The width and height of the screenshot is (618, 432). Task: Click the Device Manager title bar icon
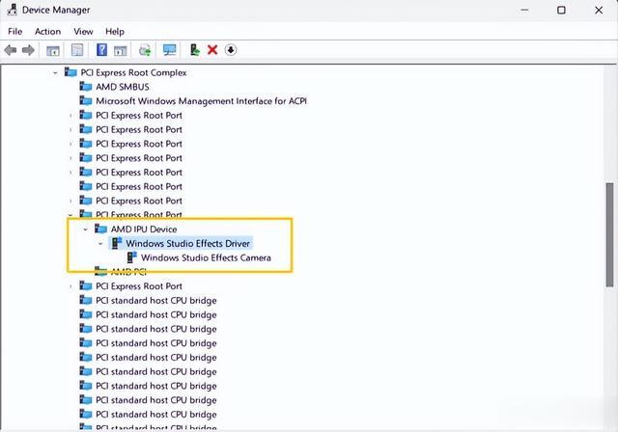[12, 10]
